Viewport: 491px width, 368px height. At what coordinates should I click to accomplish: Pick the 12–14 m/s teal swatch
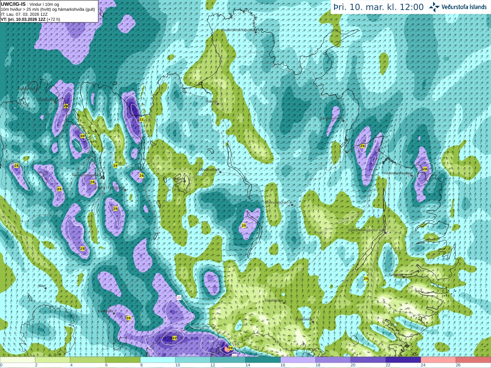point(228,360)
